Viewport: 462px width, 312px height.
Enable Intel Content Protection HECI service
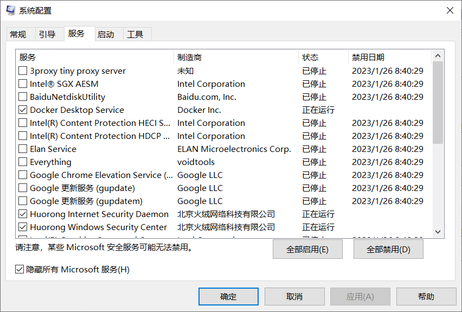click(x=23, y=123)
